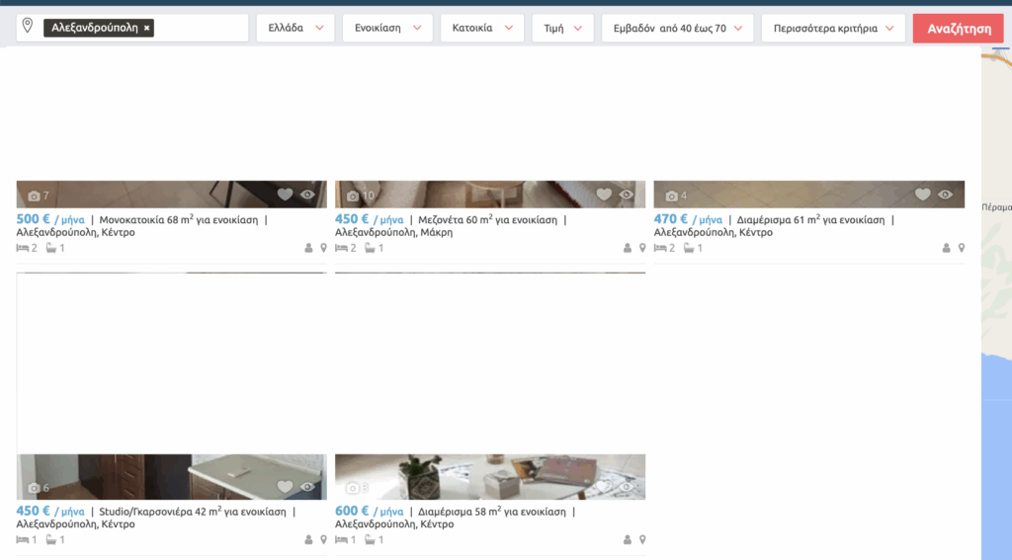This screenshot has height=560, width=1012.
Task: Toggle eye icon on 470 € Διαμέρισμα listing
Action: click(x=945, y=195)
